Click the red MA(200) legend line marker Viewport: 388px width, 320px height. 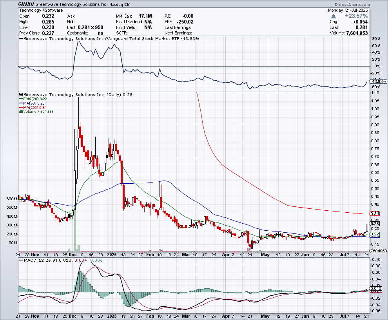[21, 107]
